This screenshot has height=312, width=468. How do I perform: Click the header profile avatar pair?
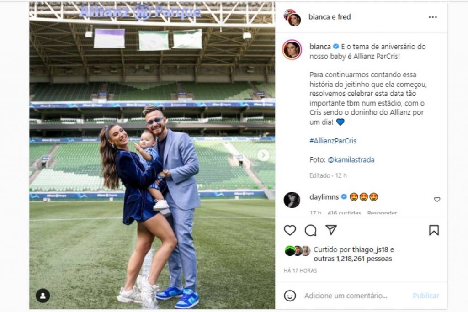pyautogui.click(x=292, y=17)
